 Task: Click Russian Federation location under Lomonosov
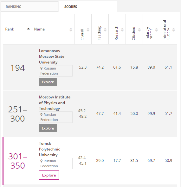click(56, 71)
